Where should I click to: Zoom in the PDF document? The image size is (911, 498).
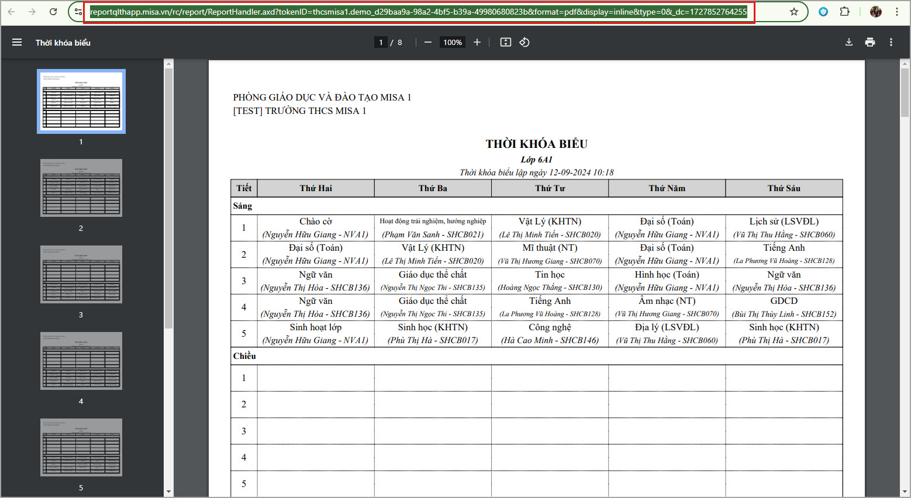(477, 42)
